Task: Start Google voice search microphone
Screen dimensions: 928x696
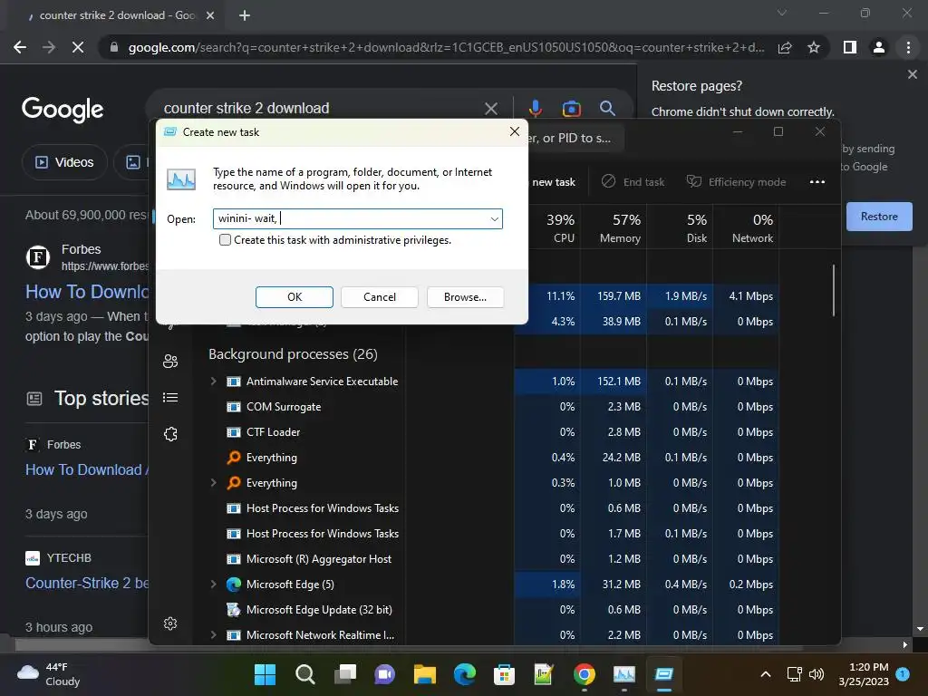Action: tap(535, 109)
